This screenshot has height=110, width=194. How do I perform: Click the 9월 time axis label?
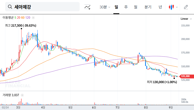171,107
